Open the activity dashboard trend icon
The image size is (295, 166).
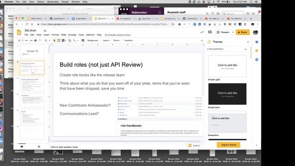click(202, 32)
